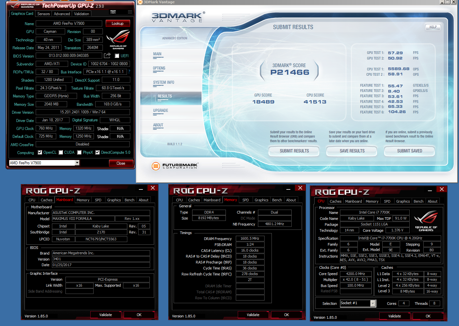Viewport: 459px width, 326px height.
Task: Toggle the PhysX checkbox
Action: tap(79, 152)
